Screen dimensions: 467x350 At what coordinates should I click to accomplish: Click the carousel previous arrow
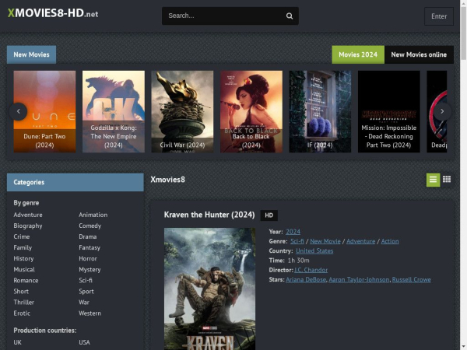(19, 111)
